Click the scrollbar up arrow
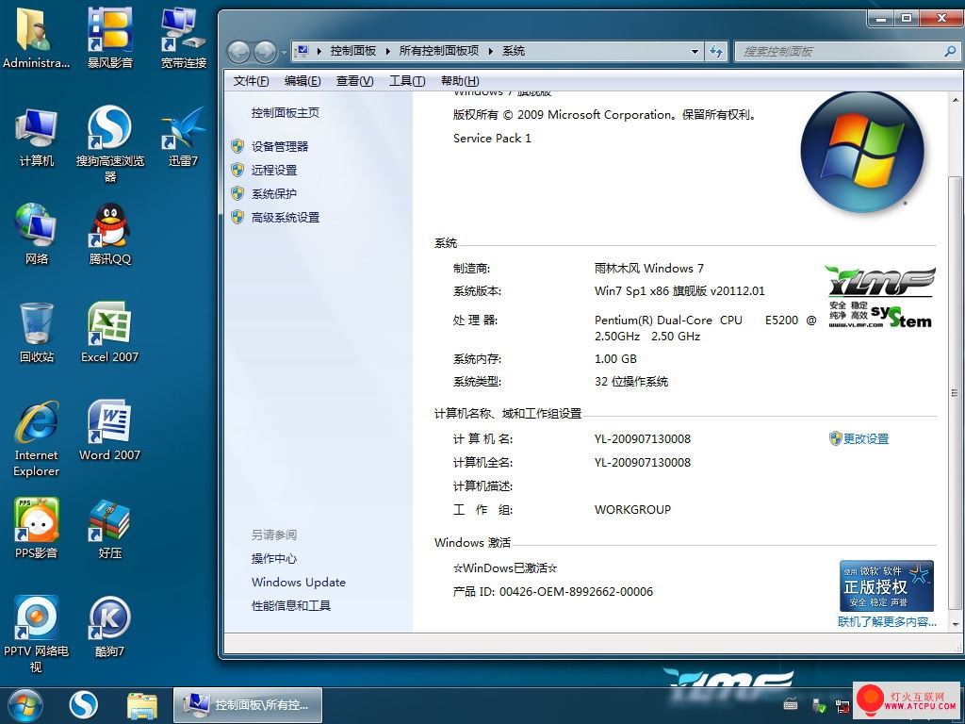 (x=956, y=100)
